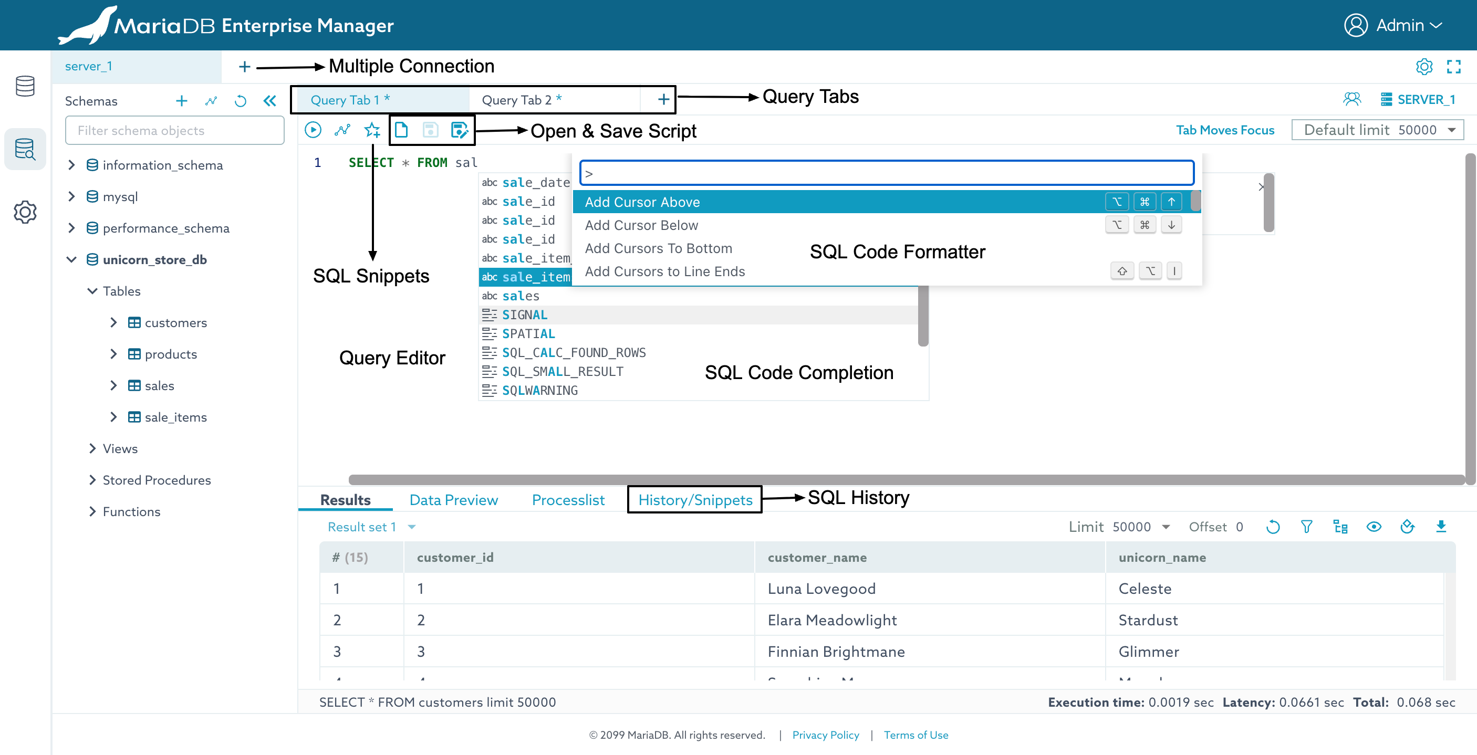Expand the information_schema database node
The image size is (1477, 755).
(x=71, y=165)
